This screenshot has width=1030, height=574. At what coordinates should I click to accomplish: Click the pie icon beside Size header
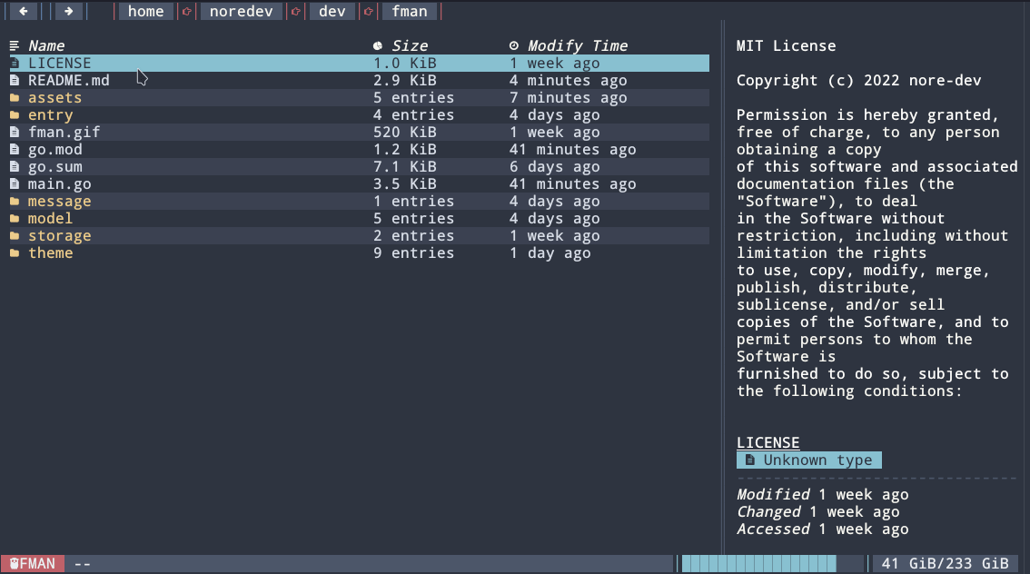tap(378, 46)
